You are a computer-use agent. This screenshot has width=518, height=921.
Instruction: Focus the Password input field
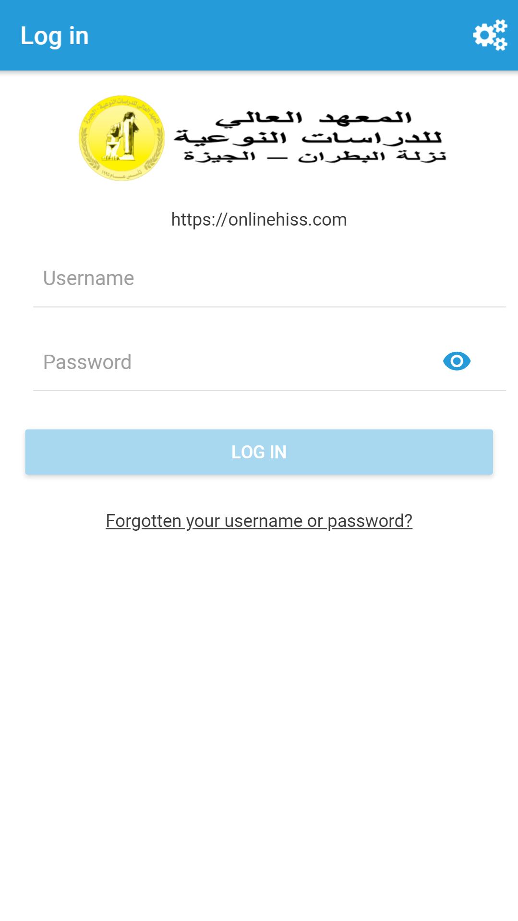tap(269, 362)
